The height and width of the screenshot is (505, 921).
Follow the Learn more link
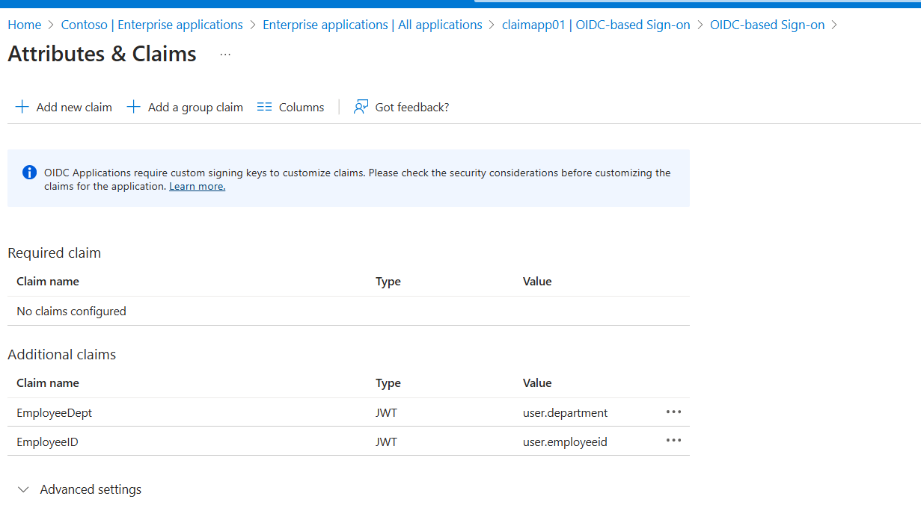tap(197, 186)
